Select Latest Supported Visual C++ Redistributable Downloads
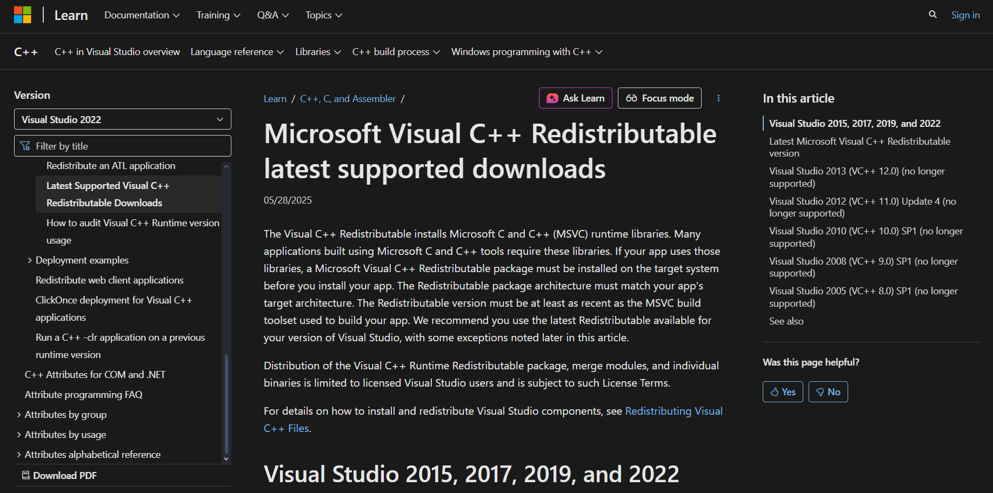Image resolution: width=993 pixels, height=493 pixels. [129, 194]
